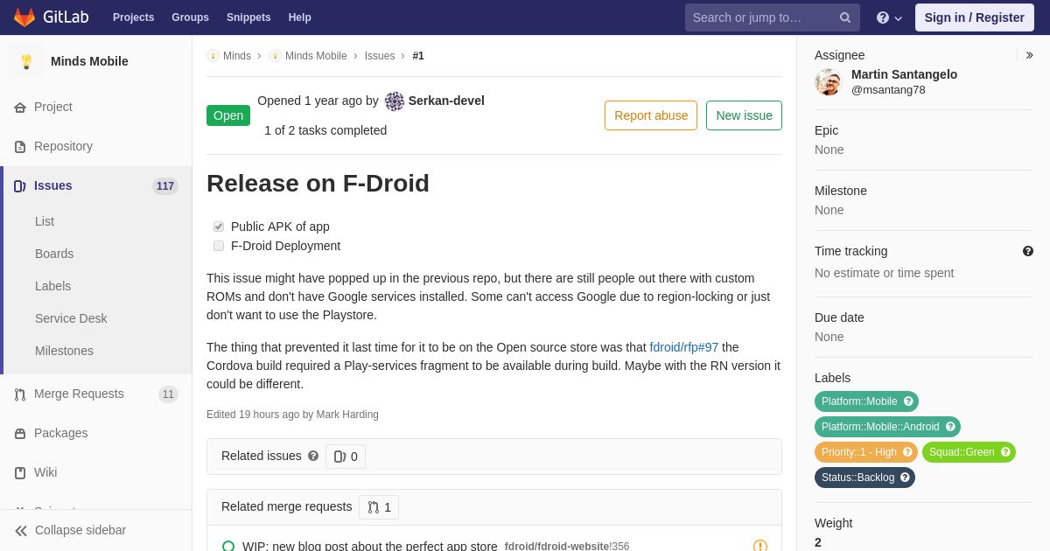Click the Report abuse button
Viewport: 1050px width, 551px height.
(651, 115)
